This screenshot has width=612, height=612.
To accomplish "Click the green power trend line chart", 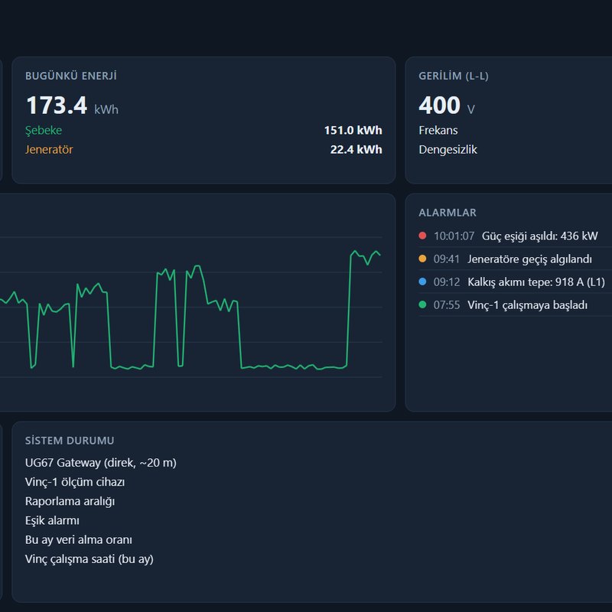I will coord(190,310).
